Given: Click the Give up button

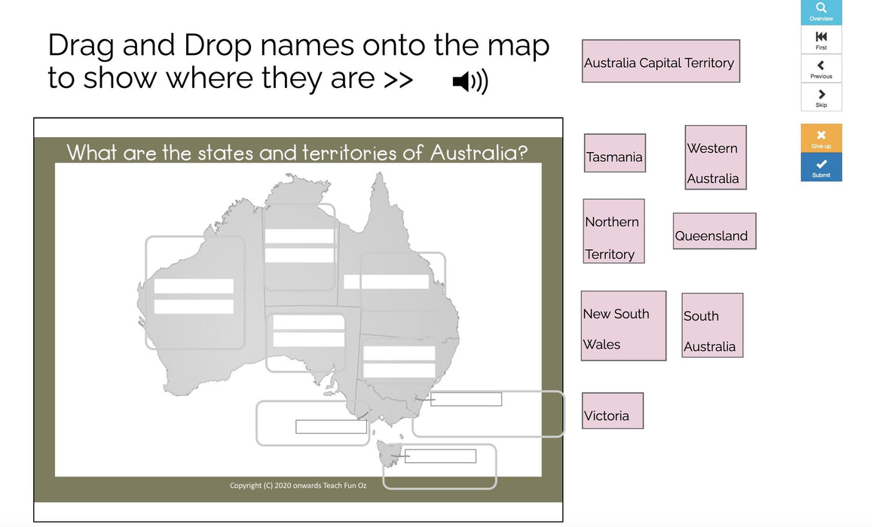Looking at the screenshot, I should pyautogui.click(x=821, y=139).
